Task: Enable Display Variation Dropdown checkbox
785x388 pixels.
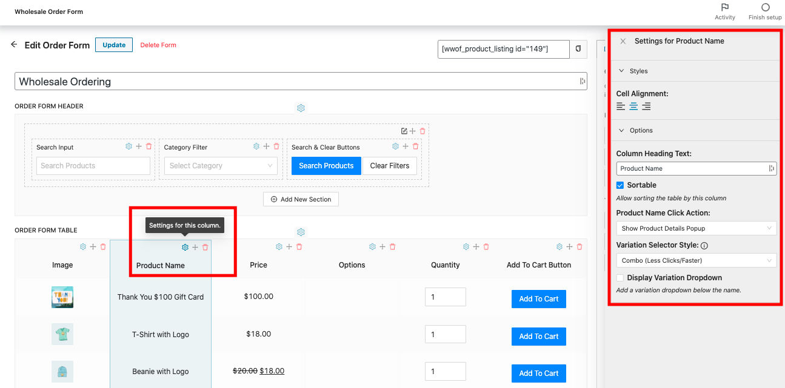Action: click(620, 278)
